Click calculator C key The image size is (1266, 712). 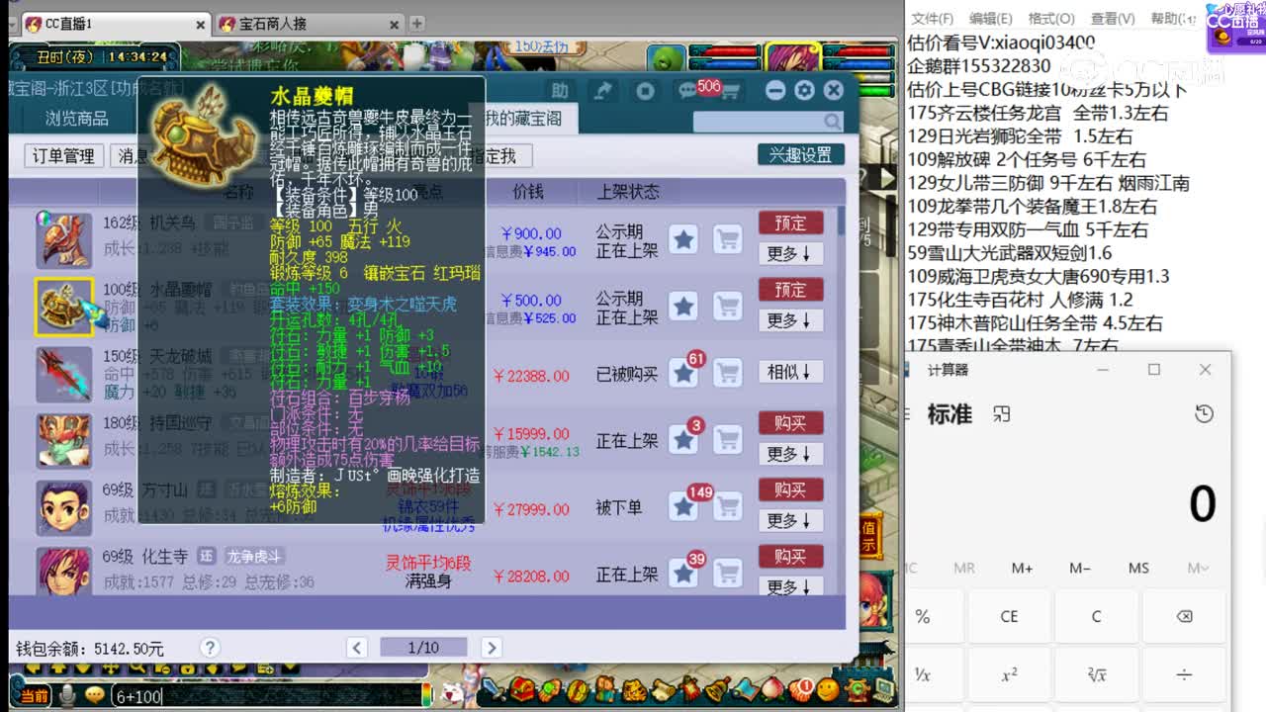click(1096, 616)
